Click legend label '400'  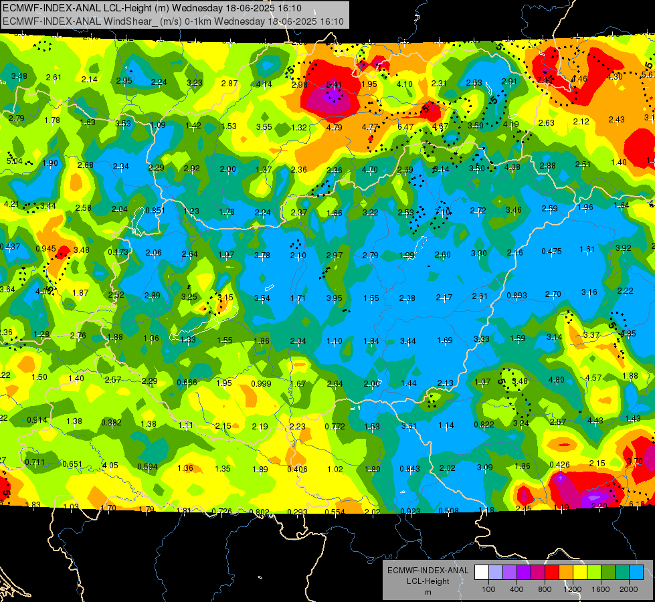[517, 589]
